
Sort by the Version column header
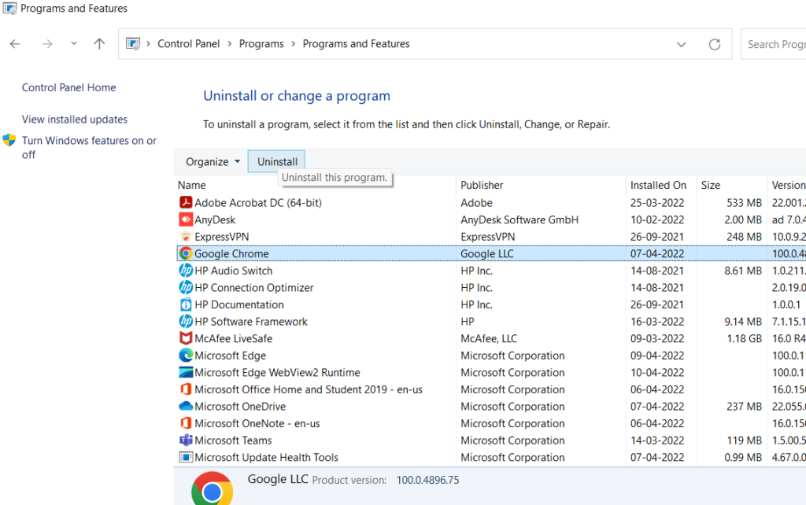787,185
